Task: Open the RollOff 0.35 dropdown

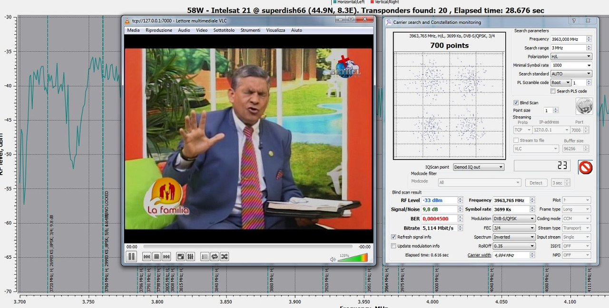Action: point(514,246)
